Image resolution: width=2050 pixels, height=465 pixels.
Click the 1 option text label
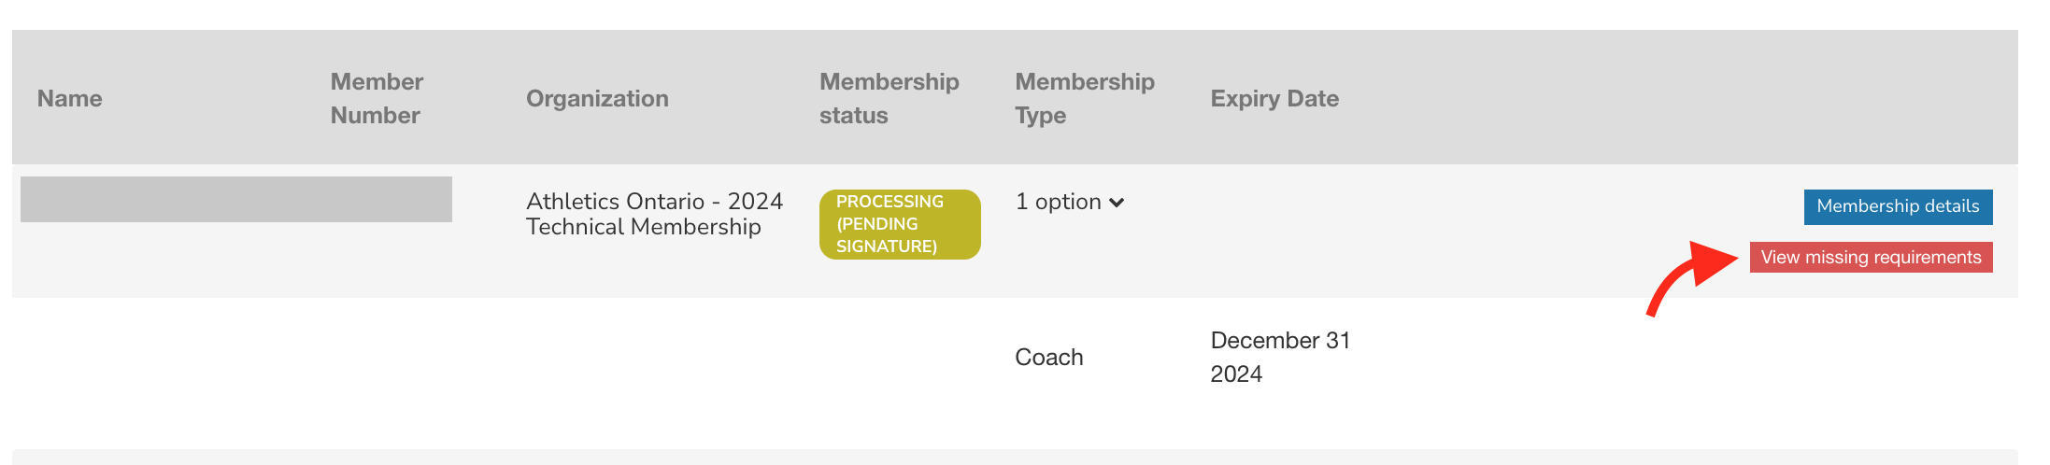[1059, 202]
